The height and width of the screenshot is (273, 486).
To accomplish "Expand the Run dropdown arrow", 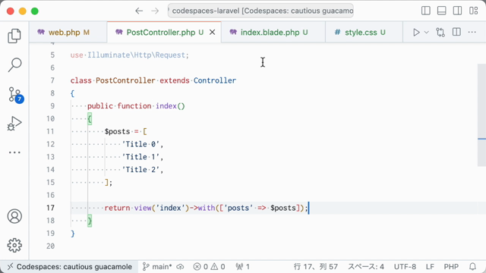I will (427, 32).
